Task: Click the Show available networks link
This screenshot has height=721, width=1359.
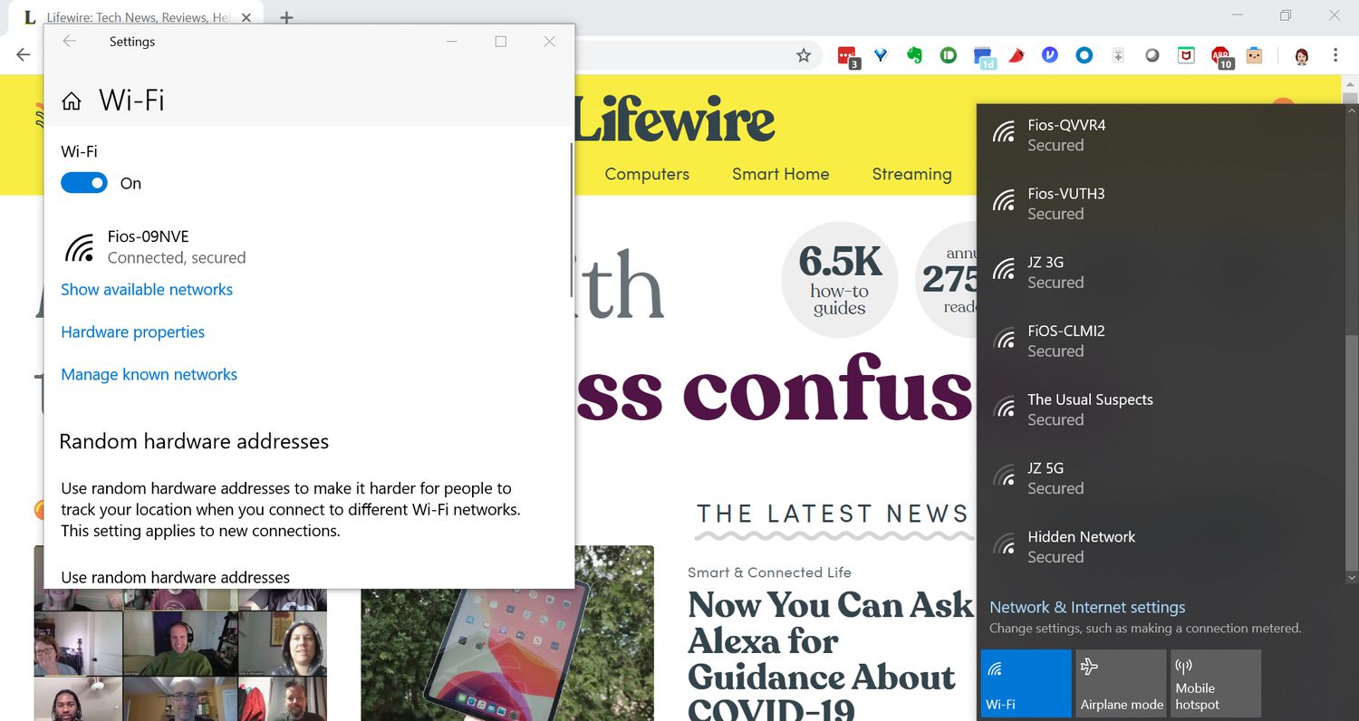Action: click(x=147, y=290)
